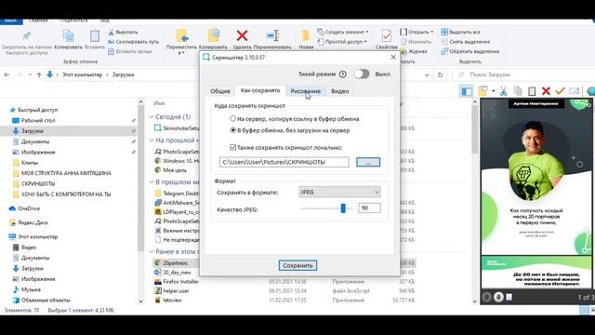Click Скопировать путь in Explorer ribbon
This screenshot has width=595, height=335.
[x=134, y=42]
